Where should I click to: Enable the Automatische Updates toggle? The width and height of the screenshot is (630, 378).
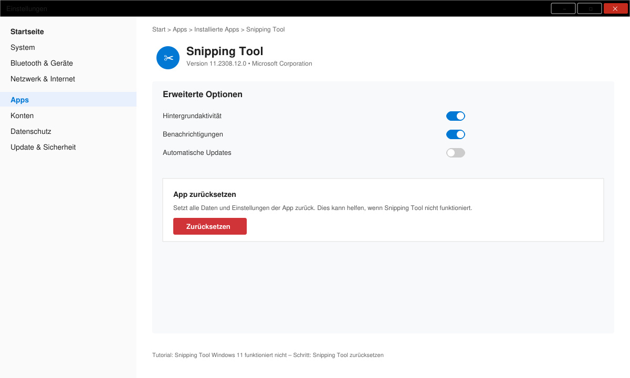coord(456,153)
